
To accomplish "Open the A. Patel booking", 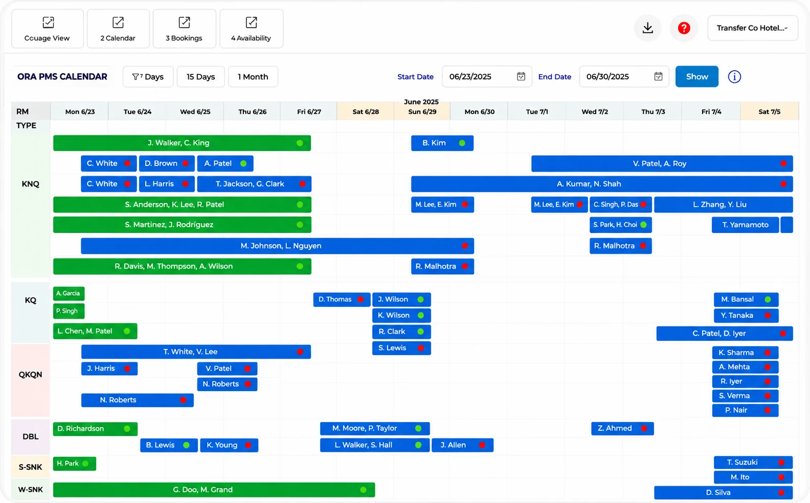I will [225, 164].
